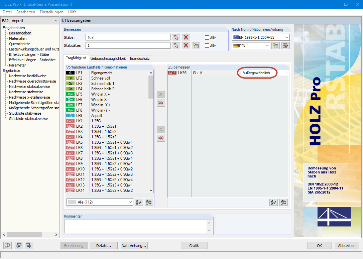Viewport: 363px width, 259px height.
Task: Click the Grafik button
Action: (x=194, y=246)
